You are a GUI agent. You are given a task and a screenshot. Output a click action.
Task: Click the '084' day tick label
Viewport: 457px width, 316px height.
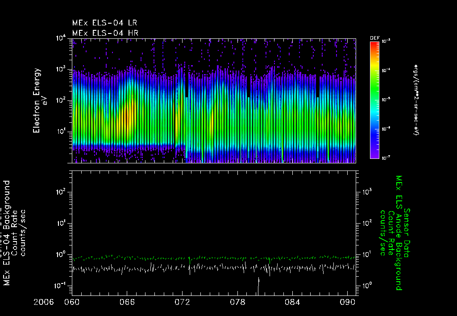292,302
